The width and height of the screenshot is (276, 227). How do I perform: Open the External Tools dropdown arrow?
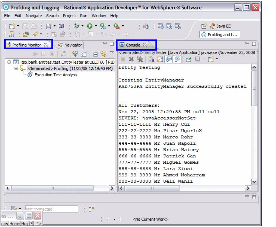(123, 26)
